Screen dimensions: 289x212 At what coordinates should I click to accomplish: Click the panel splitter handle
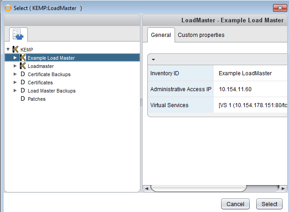tap(141, 103)
